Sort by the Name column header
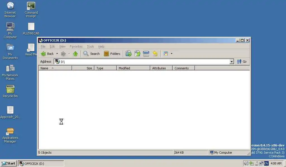 pyautogui.click(x=55, y=68)
